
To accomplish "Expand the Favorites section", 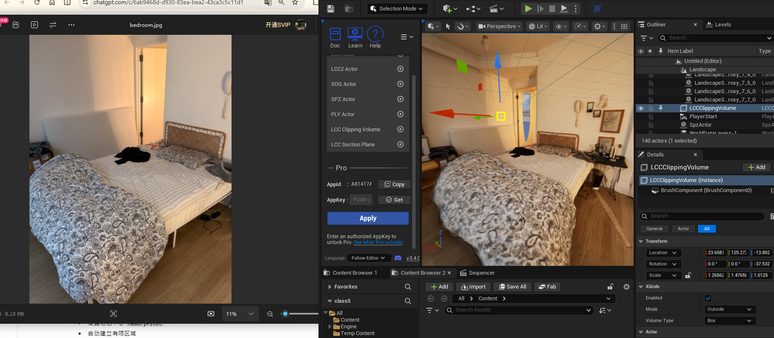I will click(330, 287).
